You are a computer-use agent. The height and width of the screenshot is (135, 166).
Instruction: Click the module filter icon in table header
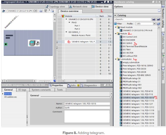coord(63,16)
